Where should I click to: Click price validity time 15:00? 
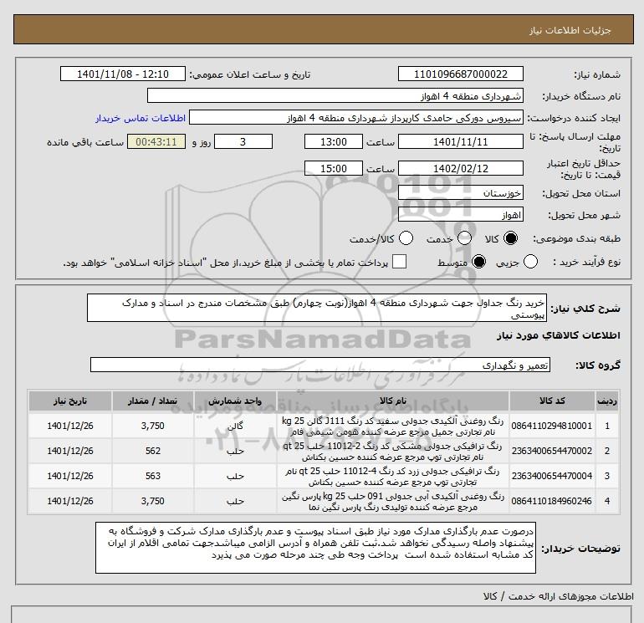coord(334,168)
